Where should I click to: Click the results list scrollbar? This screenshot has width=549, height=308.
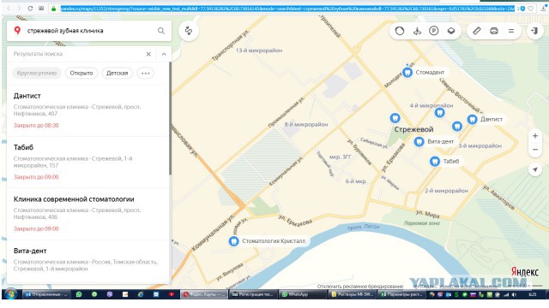pos(170,119)
